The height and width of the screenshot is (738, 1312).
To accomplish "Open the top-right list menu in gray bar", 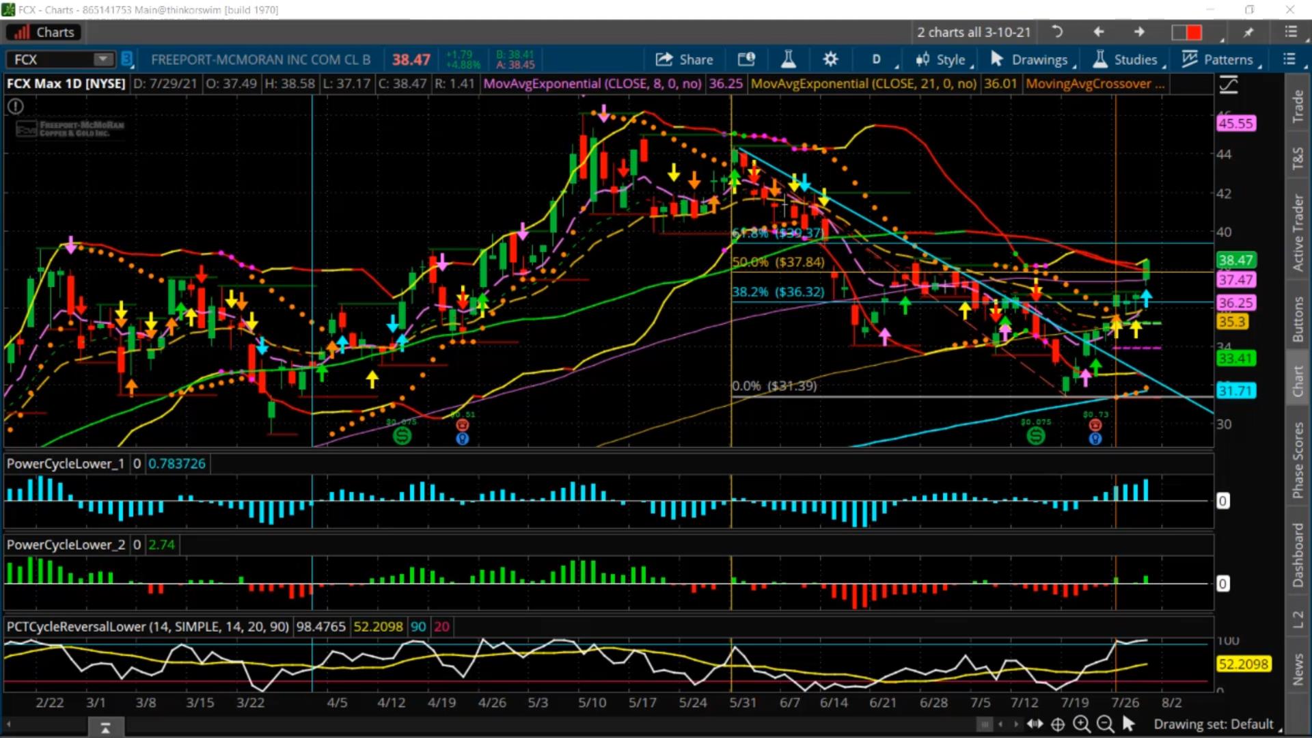I will [1290, 31].
